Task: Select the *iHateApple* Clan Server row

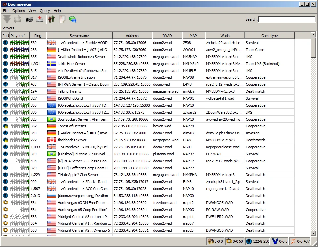Action: click(148, 175)
